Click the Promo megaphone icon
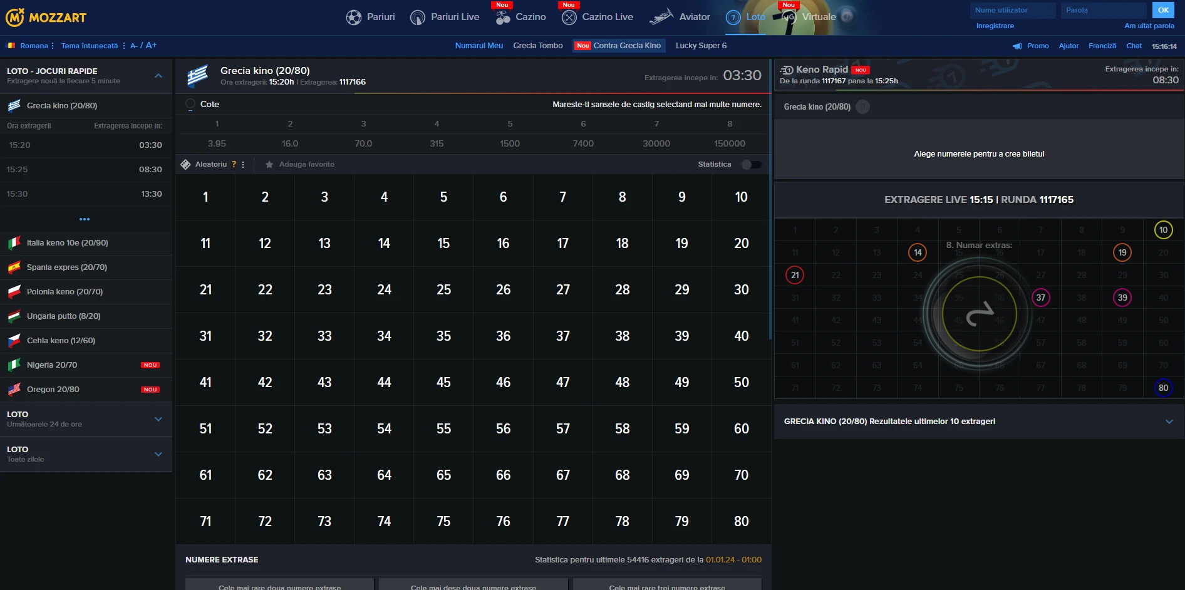Viewport: 1185px width, 590px height. (x=1017, y=46)
